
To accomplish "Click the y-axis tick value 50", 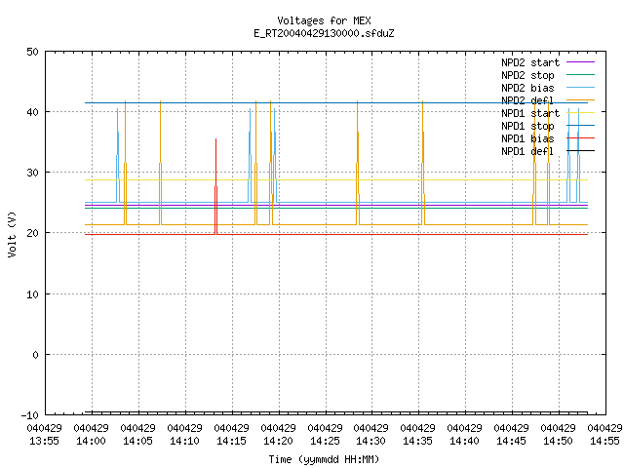I will click(x=32, y=52).
